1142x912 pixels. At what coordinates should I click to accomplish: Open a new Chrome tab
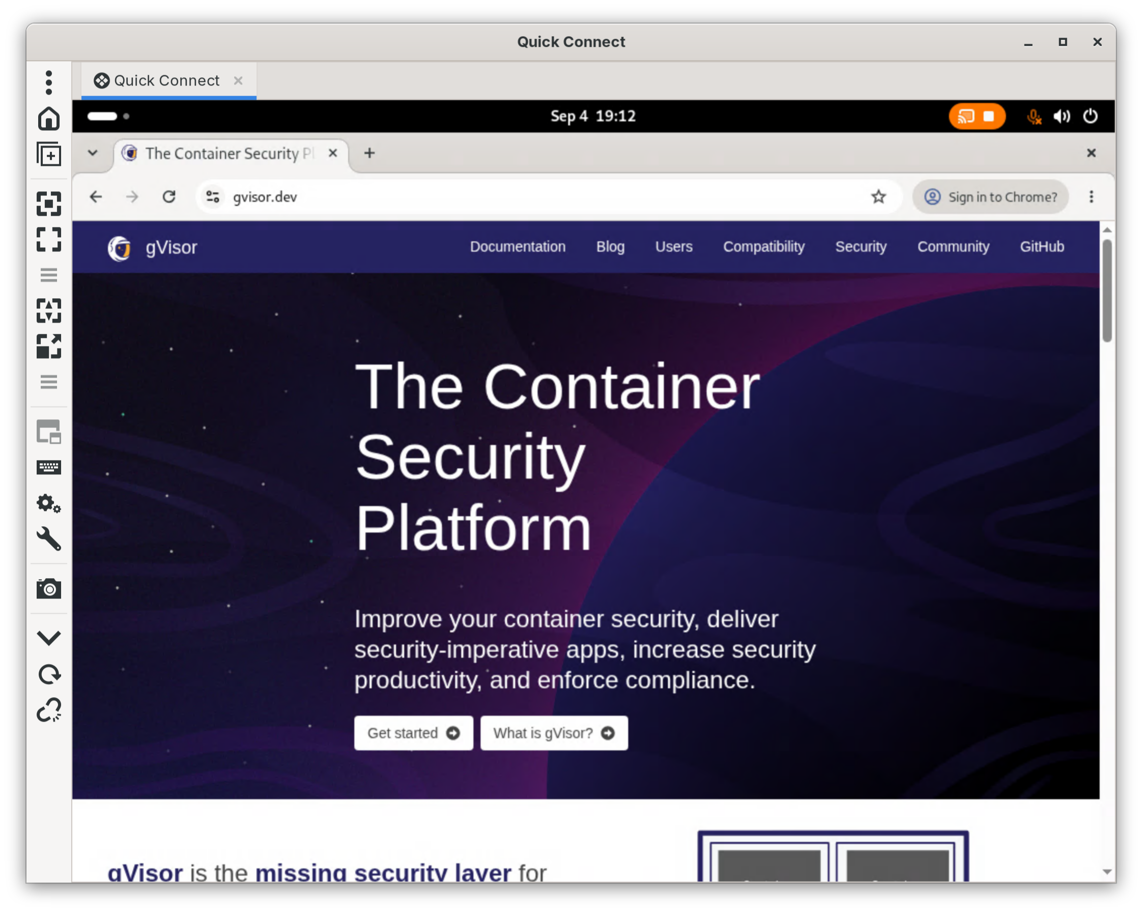pos(369,153)
